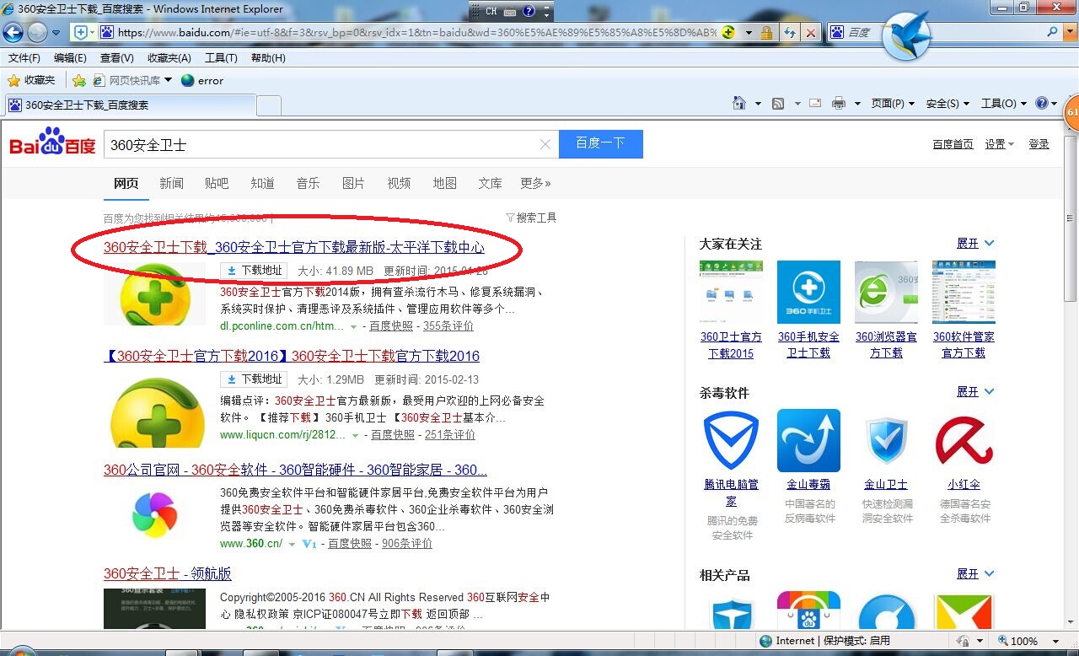Open the 页面(P) command bar menu
The width and height of the screenshot is (1079, 656).
(x=893, y=103)
